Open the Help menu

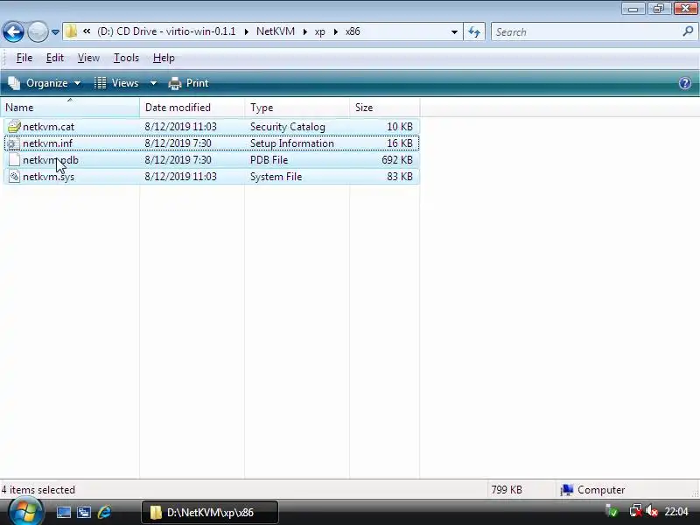164,58
